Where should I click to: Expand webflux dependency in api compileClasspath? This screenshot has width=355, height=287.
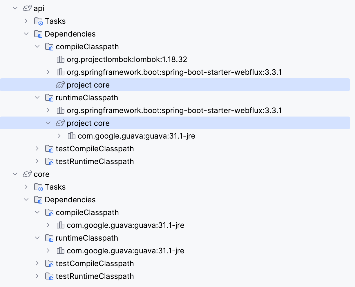pos(48,72)
